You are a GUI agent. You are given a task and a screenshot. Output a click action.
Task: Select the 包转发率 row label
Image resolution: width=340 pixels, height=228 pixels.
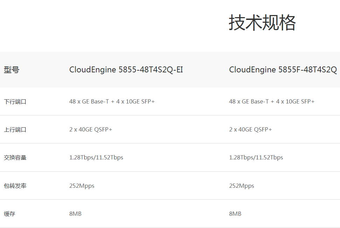[15, 186]
